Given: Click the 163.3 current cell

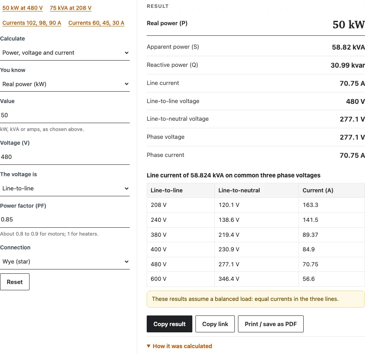Looking at the screenshot, I should [332, 205].
